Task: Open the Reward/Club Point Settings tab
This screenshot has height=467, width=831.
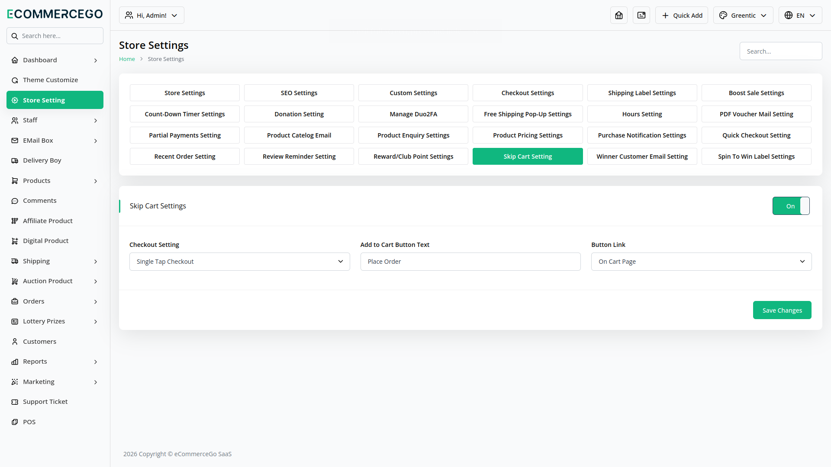Action: pyautogui.click(x=413, y=157)
